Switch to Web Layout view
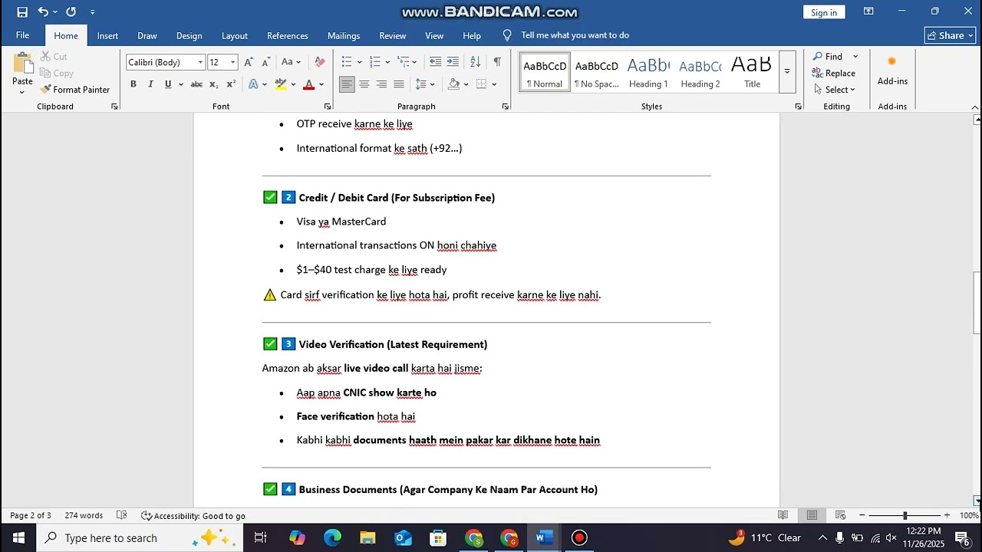 (840, 515)
